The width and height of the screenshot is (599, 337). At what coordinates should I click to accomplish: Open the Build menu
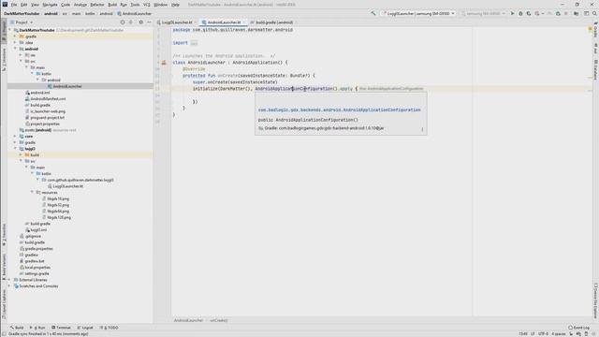[112, 5]
